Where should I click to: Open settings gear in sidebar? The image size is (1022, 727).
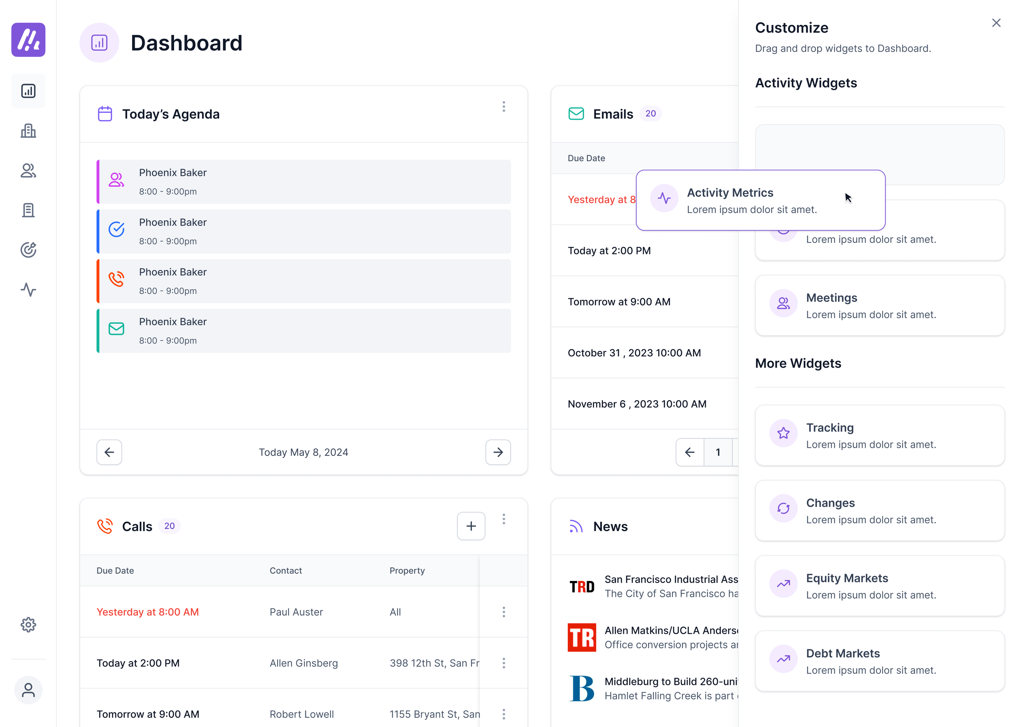pos(28,624)
